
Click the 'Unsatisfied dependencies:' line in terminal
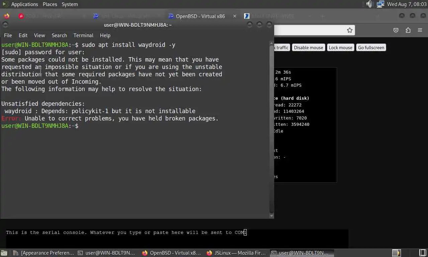43,104
